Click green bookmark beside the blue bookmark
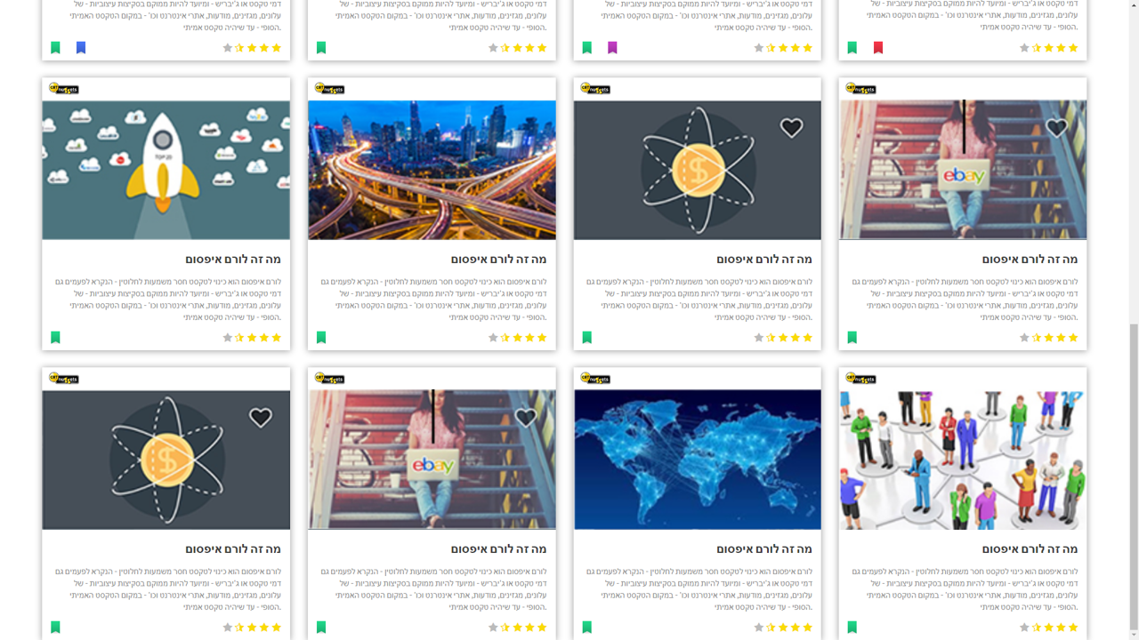The image size is (1139, 640). pyautogui.click(x=55, y=48)
